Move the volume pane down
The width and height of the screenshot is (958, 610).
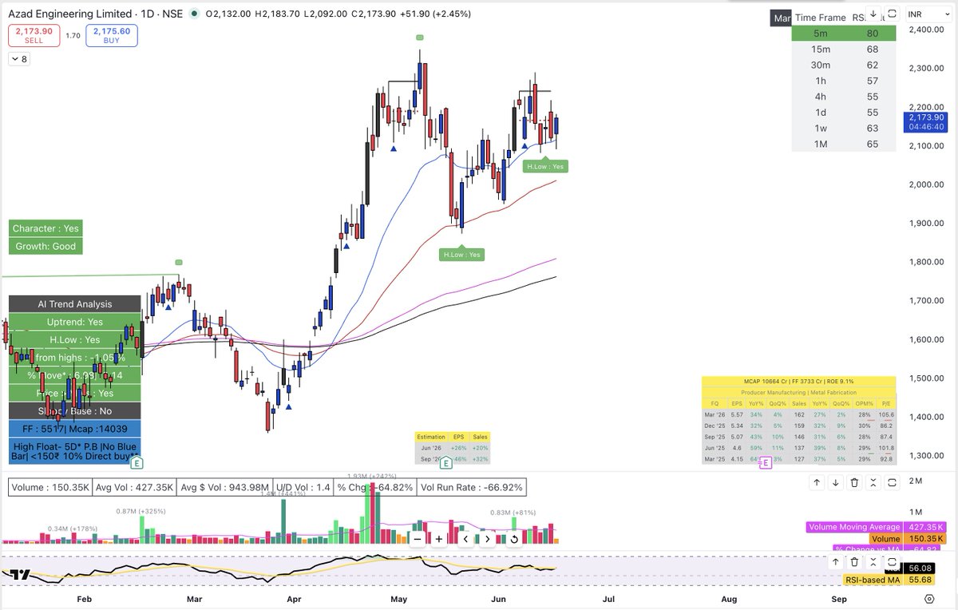pyautogui.click(x=835, y=482)
